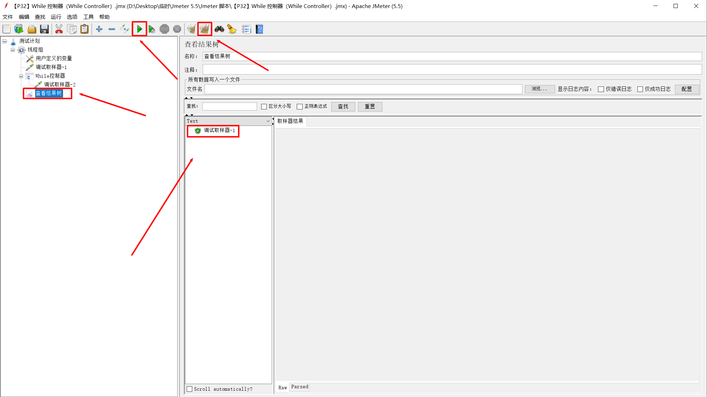Start the test with green play button

point(139,29)
